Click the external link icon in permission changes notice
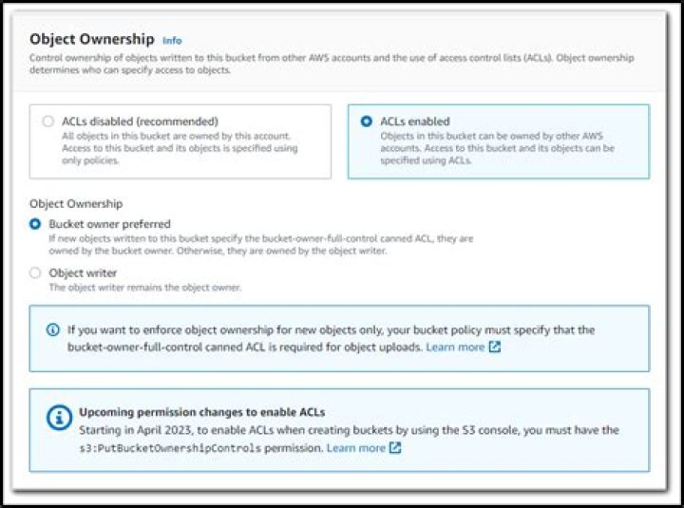Viewport: 684px width, 508px height. [395, 448]
